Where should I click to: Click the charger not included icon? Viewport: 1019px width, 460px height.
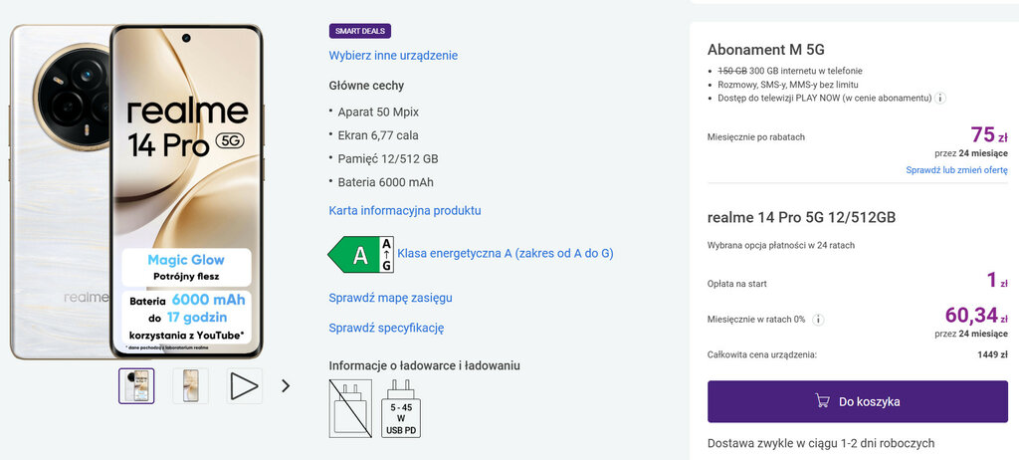[349, 408]
